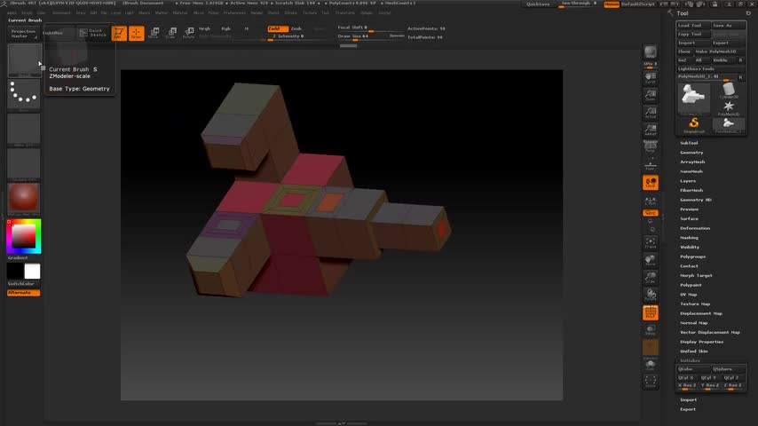Click QuickSave in the top bar

[538, 4]
